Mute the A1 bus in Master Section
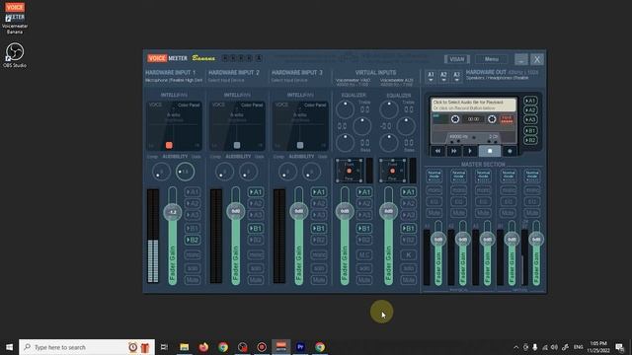 coord(434,213)
